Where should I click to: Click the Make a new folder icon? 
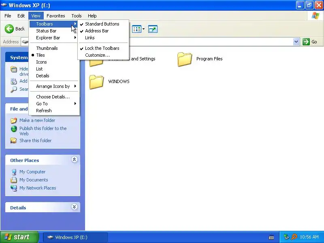coord(14,120)
